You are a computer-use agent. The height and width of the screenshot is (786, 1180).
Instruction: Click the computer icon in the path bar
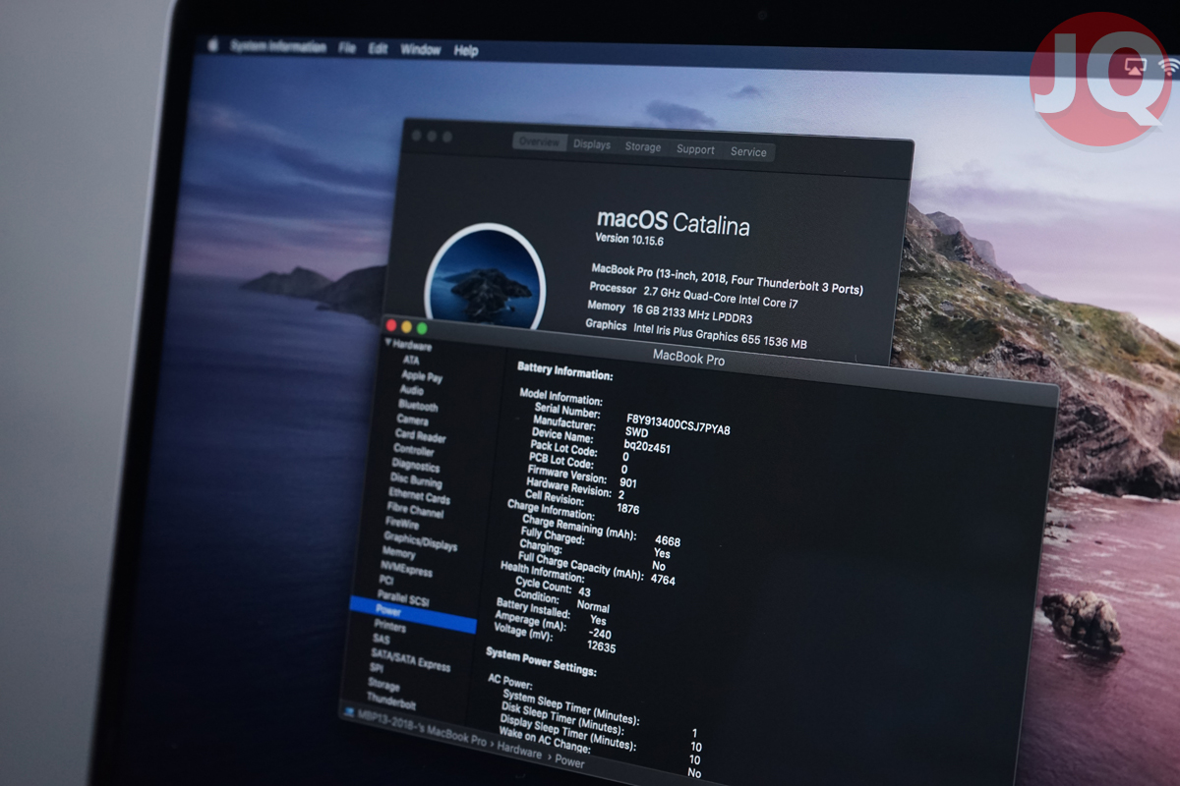point(348,711)
